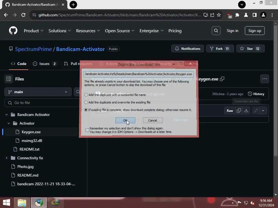Switch to the Code tab
Image resolution: width=278 pixels, height=208 pixels.
[x=19, y=64]
